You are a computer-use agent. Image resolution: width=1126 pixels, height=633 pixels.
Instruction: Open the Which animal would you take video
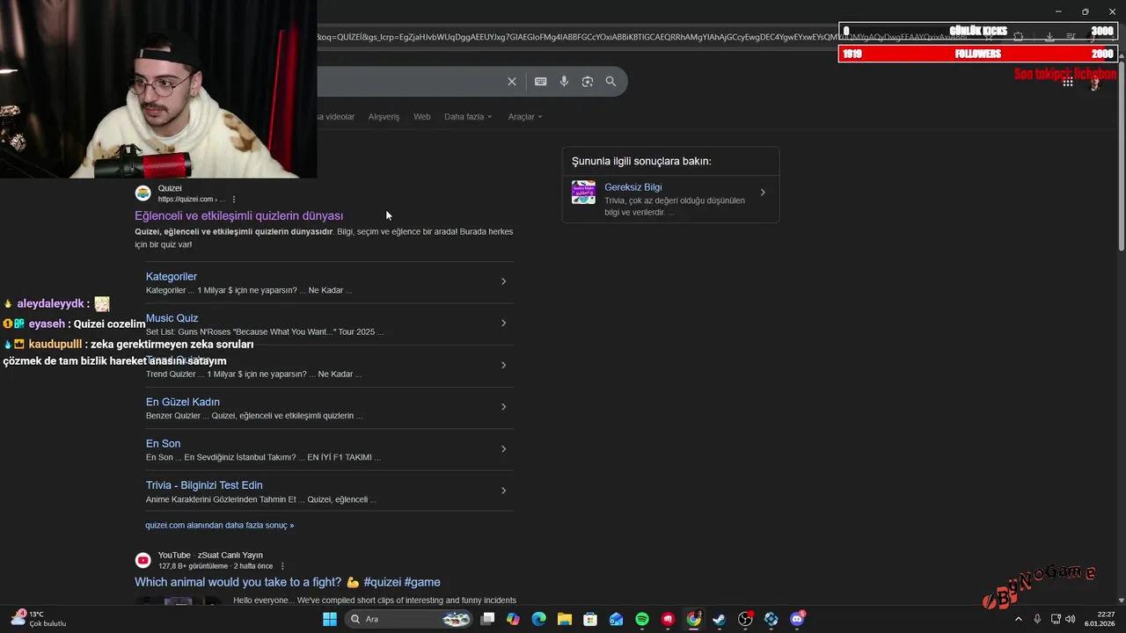pyautogui.click(x=288, y=582)
